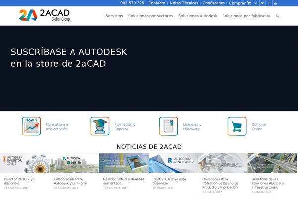Open Comprar Online link

[x=259, y=127]
